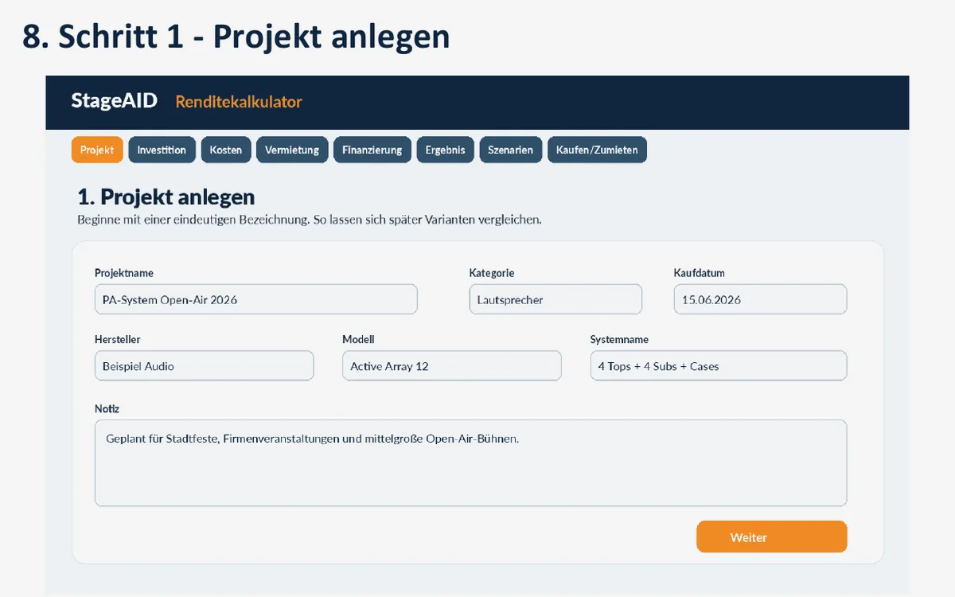The height and width of the screenshot is (597, 955).
Task: Click the Systemname input field
Action: (719, 366)
